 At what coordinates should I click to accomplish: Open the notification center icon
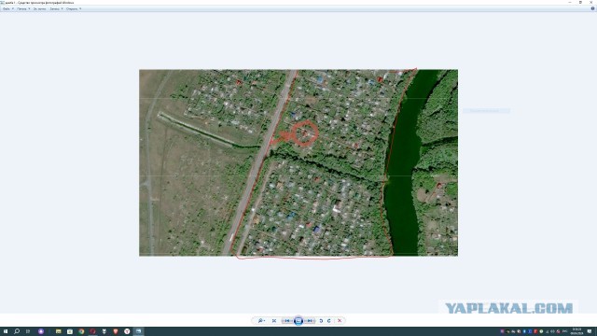(x=590, y=331)
